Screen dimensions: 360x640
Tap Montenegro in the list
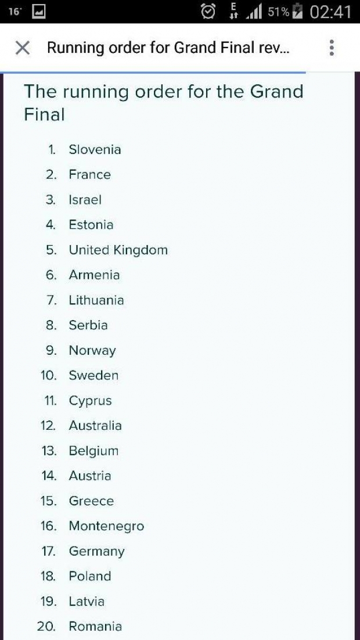[106, 526]
